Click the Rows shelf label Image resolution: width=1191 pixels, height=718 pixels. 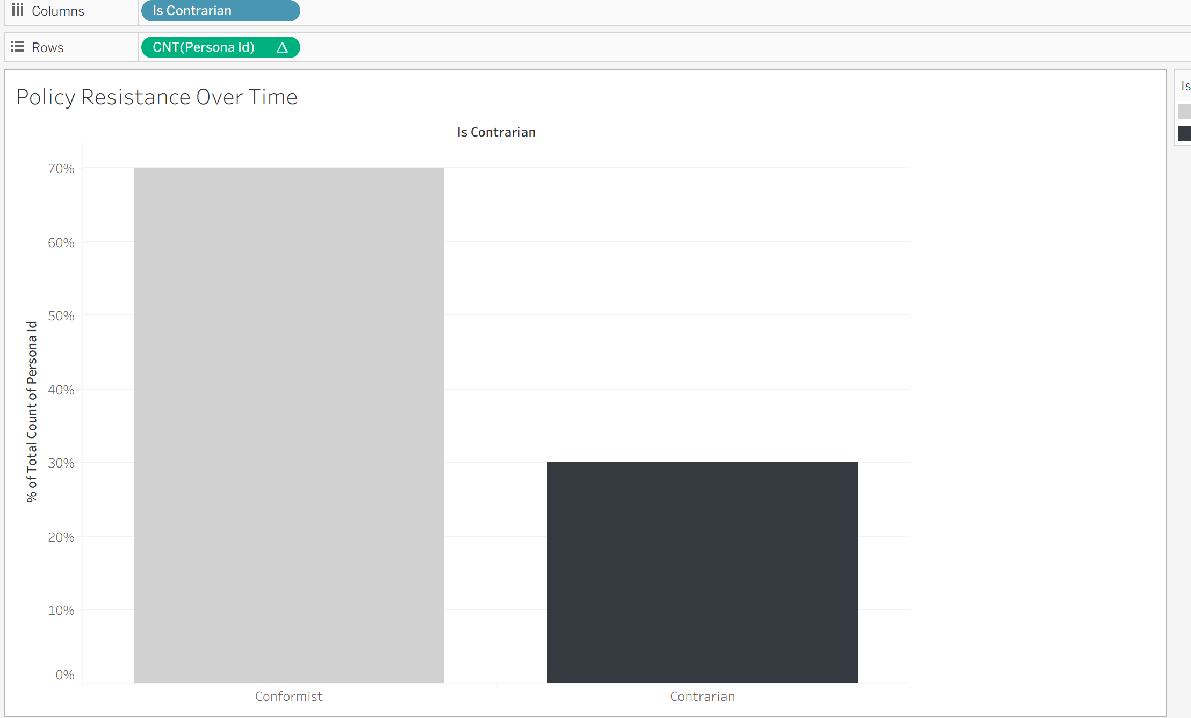(x=47, y=47)
